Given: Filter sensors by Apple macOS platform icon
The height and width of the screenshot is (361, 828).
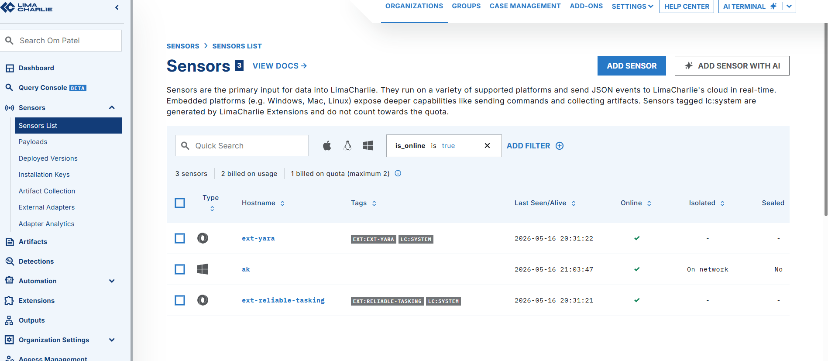Looking at the screenshot, I should pos(327,146).
